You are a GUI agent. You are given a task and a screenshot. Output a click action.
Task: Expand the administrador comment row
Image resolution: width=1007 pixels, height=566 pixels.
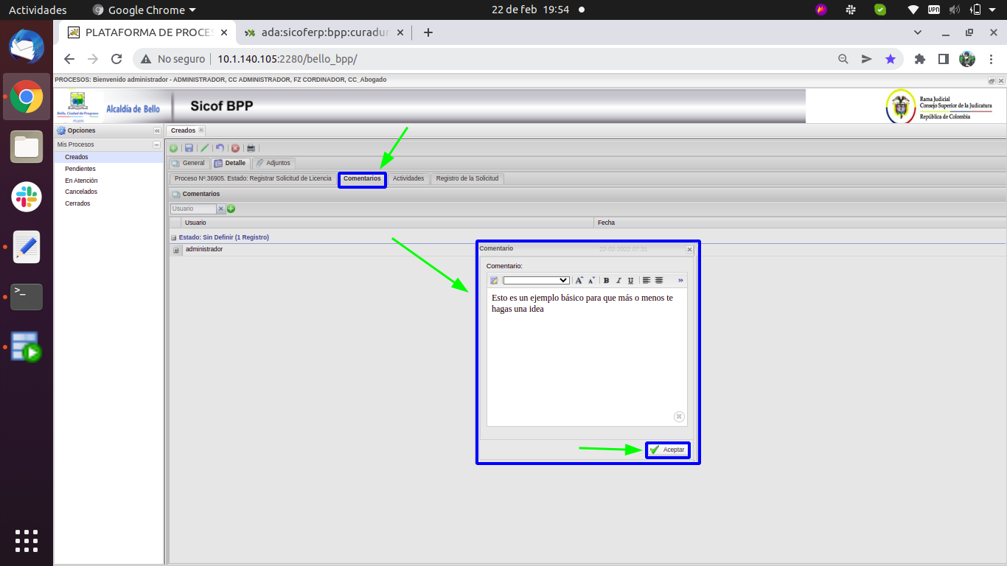click(x=176, y=251)
